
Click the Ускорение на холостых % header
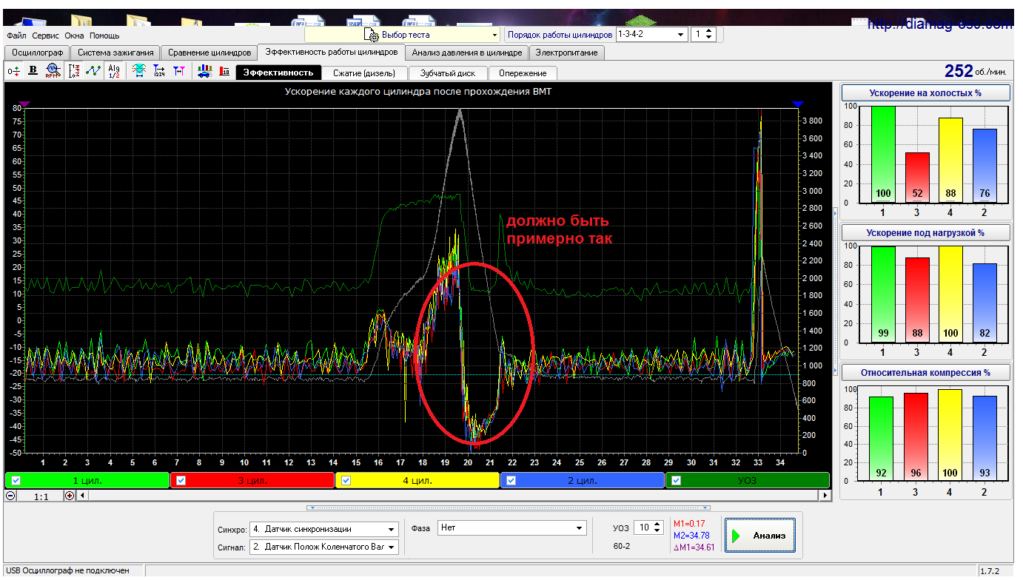(x=925, y=93)
